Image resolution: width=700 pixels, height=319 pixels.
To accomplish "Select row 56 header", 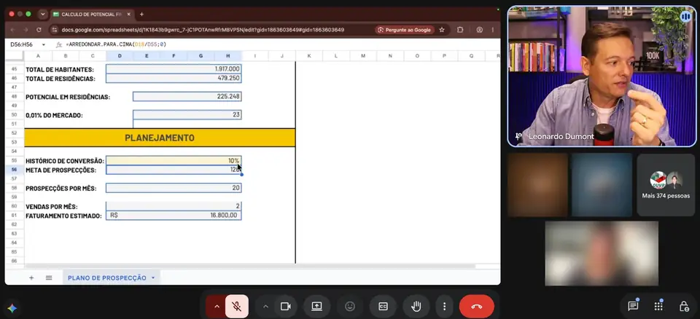I will point(15,170).
